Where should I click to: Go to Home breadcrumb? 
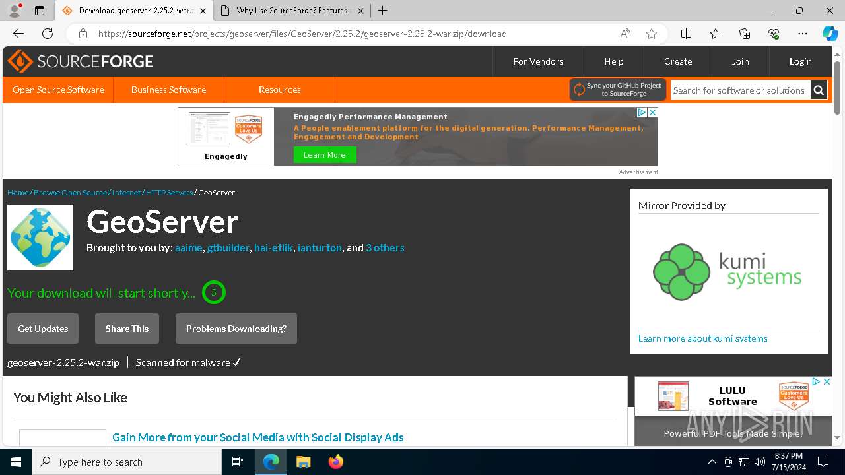(x=18, y=193)
